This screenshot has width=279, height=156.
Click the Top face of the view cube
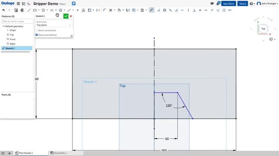[263, 29]
